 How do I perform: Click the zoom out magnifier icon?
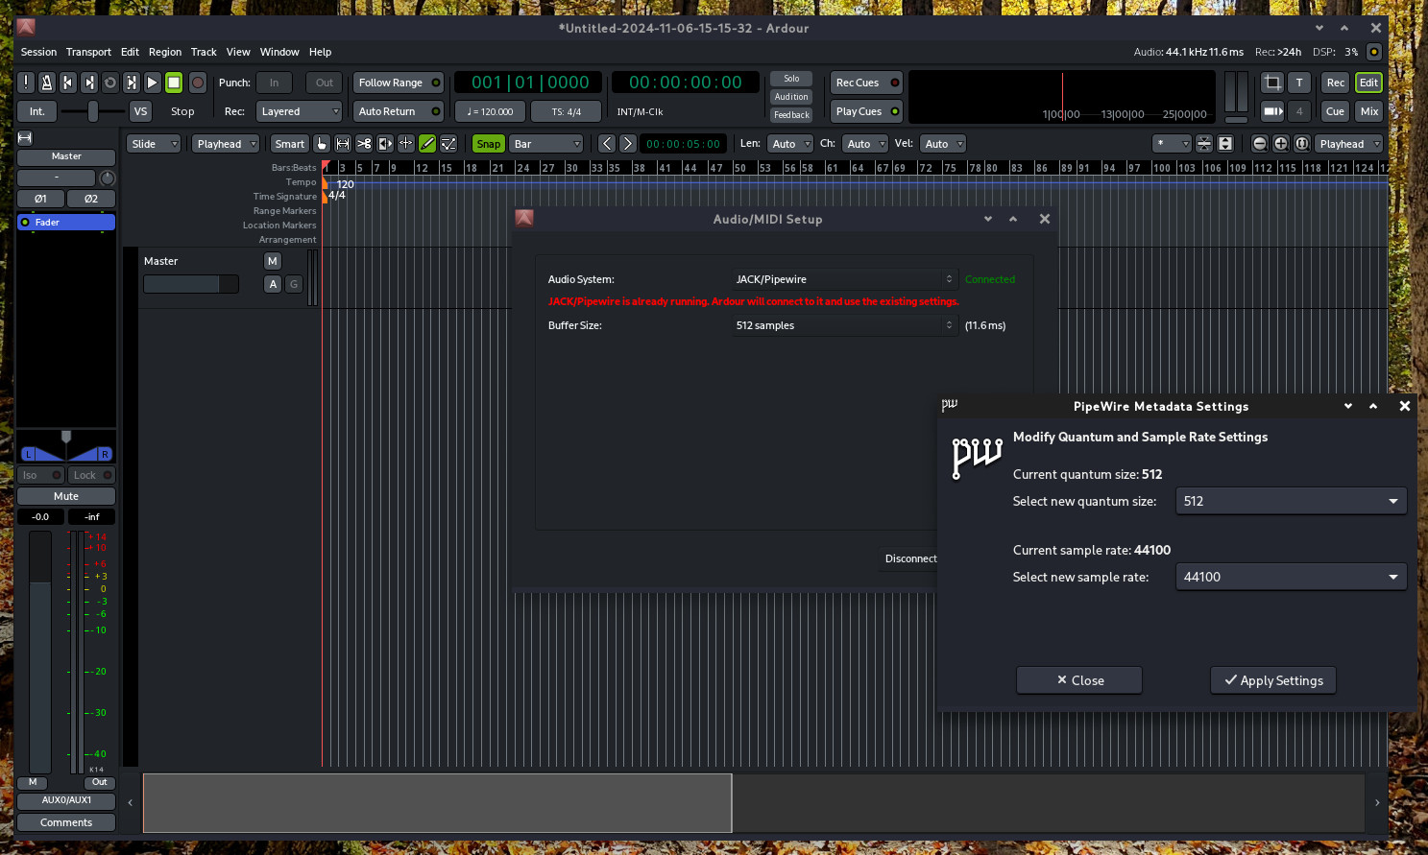click(x=1260, y=144)
